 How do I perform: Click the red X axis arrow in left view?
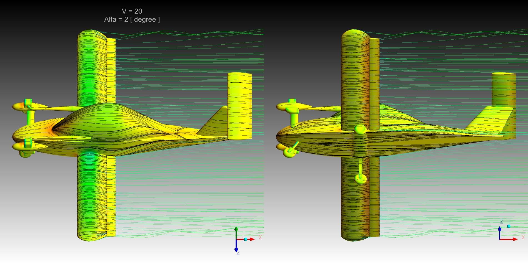point(251,239)
